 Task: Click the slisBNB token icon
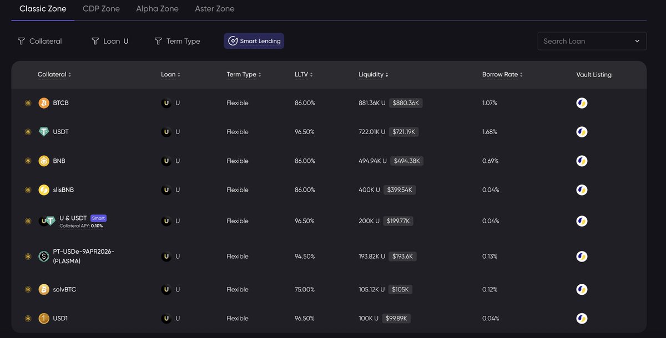tap(44, 190)
